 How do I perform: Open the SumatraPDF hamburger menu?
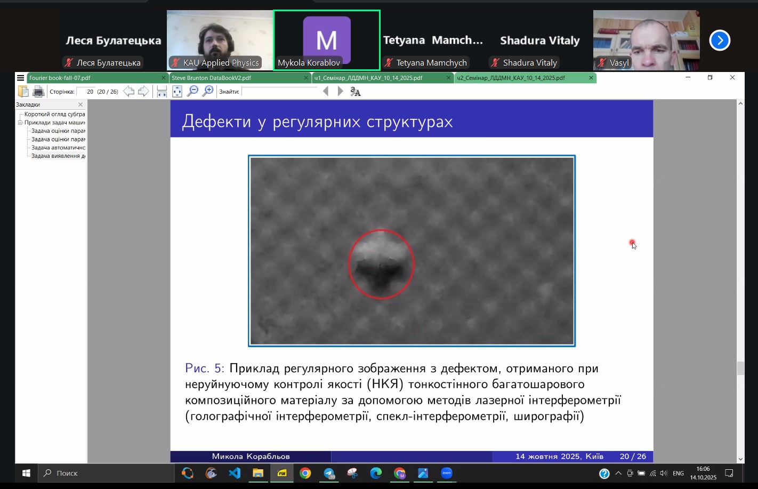(x=21, y=78)
